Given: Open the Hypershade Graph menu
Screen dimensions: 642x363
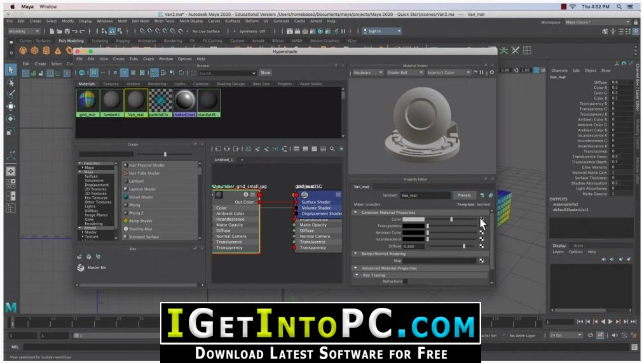Looking at the screenshot, I should click(148, 59).
